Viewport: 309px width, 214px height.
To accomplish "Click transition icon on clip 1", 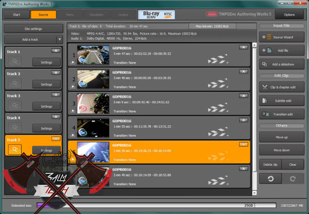I will tap(218, 59).
